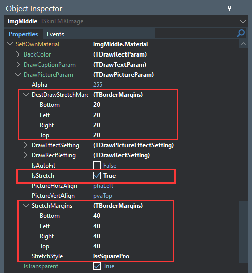The height and width of the screenshot is (273, 252).
Task: Open the imgMiddle component selector dropdown
Action: tap(243, 21)
